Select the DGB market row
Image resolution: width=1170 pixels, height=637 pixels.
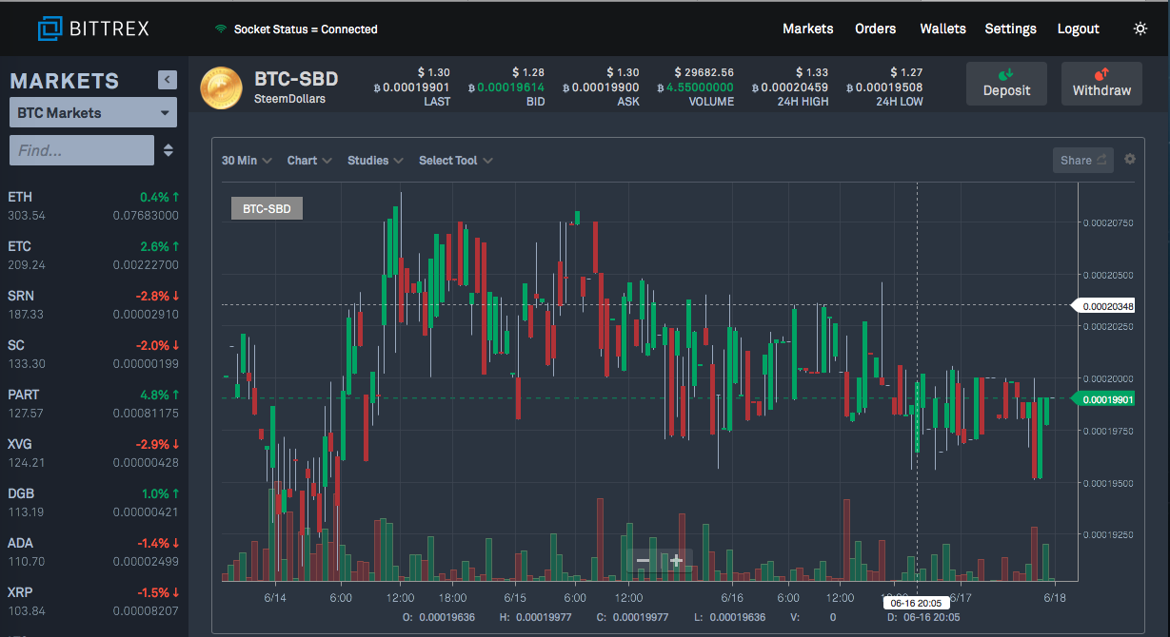(93, 503)
